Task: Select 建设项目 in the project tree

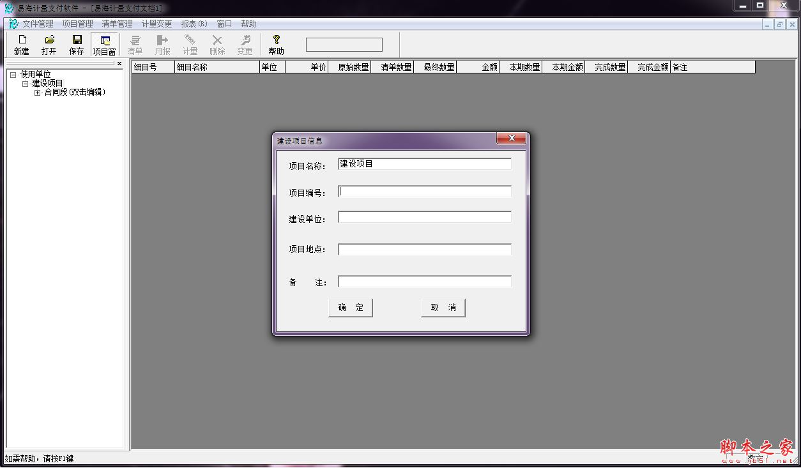Action: [48, 84]
